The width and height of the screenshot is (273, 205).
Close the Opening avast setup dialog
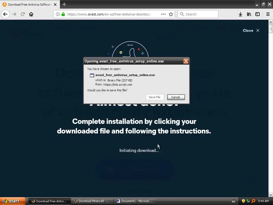[186, 61]
